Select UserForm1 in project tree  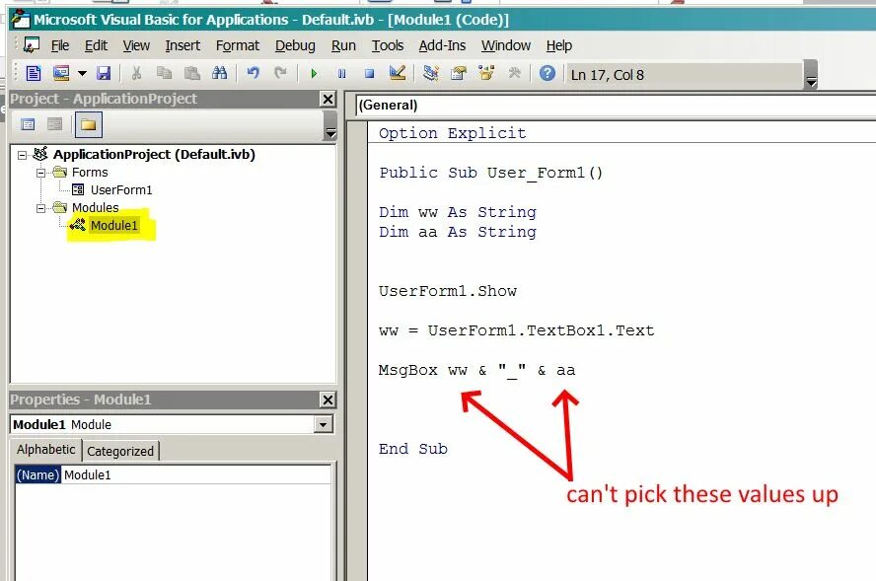(x=121, y=190)
